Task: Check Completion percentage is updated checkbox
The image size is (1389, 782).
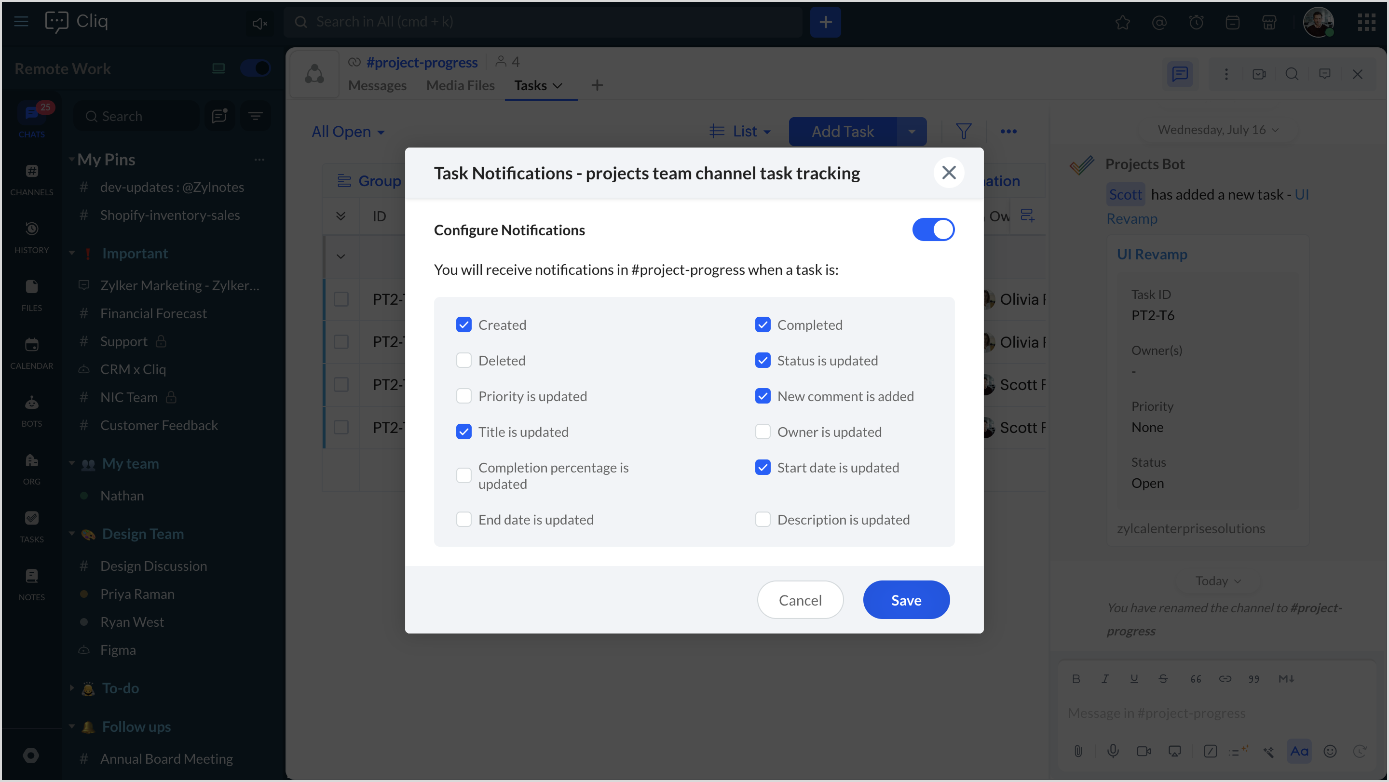Action: click(x=463, y=475)
